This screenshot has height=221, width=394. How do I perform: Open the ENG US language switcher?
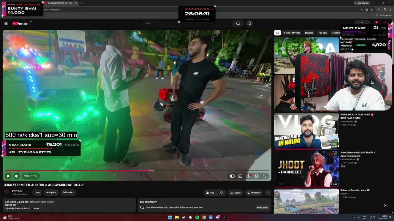[x=364, y=218]
